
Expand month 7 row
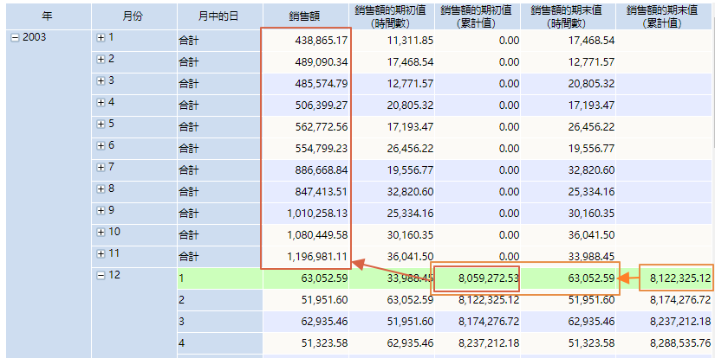pos(101,167)
